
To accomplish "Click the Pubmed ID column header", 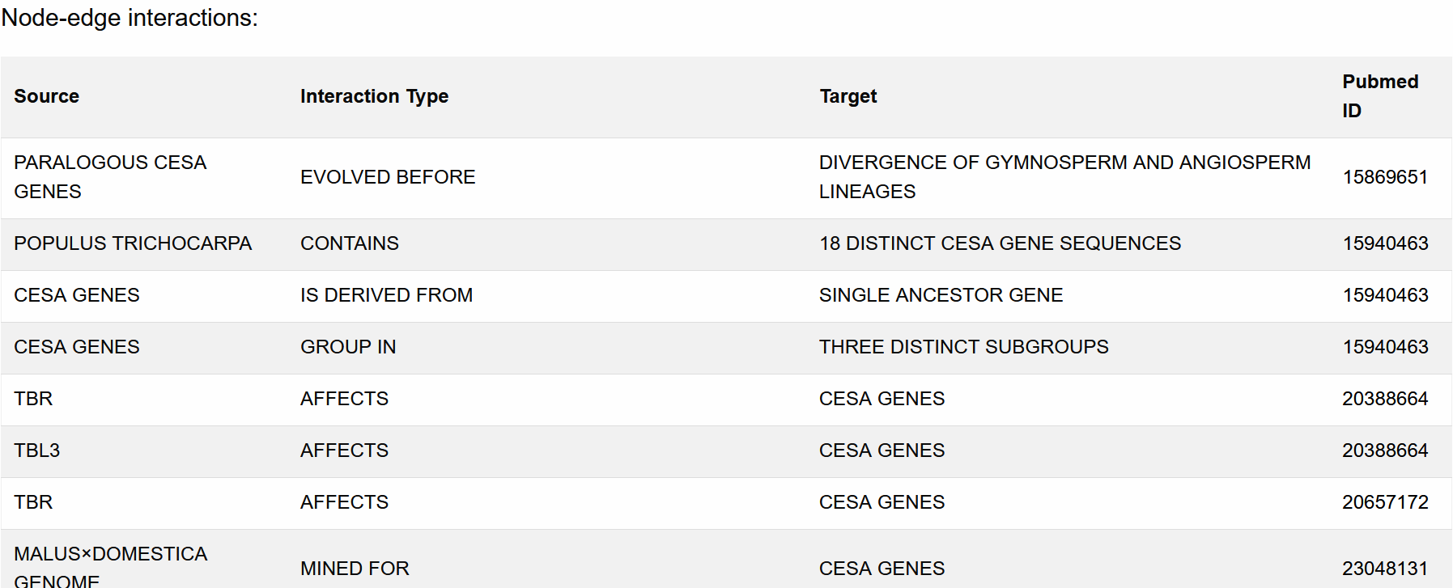I will click(x=1380, y=96).
